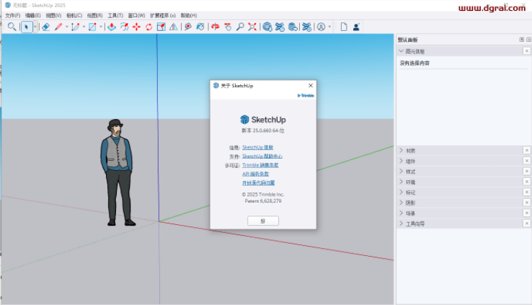The width and height of the screenshot is (532, 305).
Task: Expand the 标记 panel
Action: 402,192
